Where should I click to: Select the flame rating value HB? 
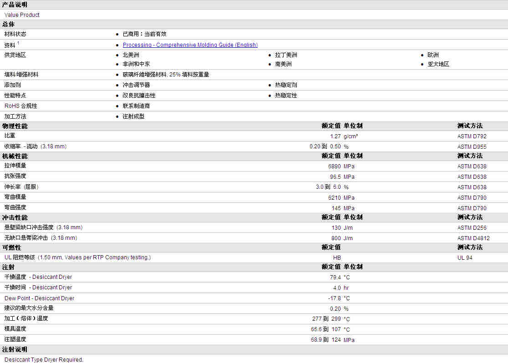pyautogui.click(x=337, y=258)
